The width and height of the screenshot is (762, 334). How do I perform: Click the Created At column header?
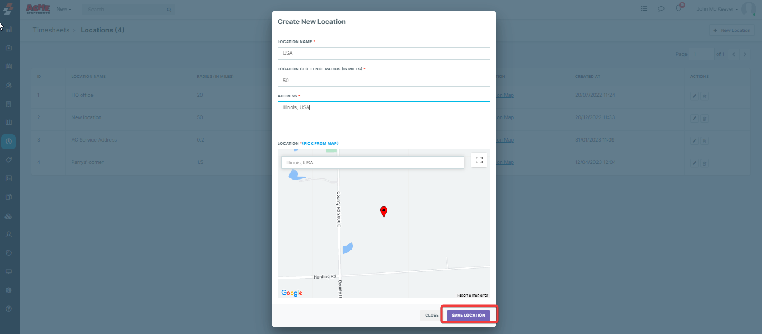coord(586,77)
